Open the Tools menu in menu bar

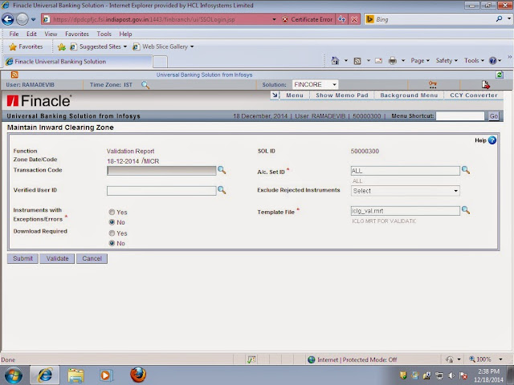pyautogui.click(x=104, y=34)
